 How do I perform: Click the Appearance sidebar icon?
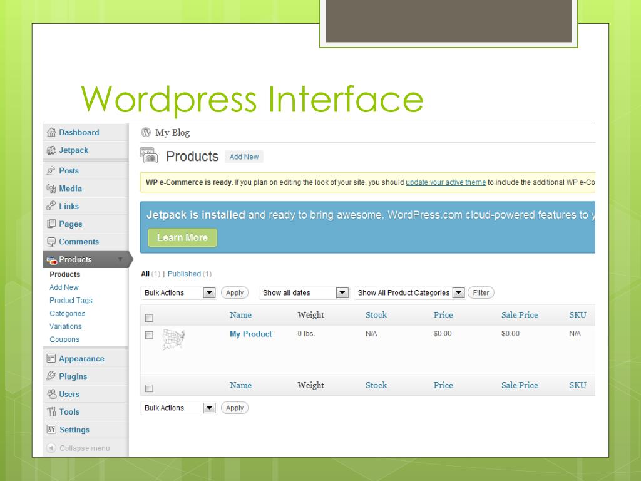coord(51,359)
